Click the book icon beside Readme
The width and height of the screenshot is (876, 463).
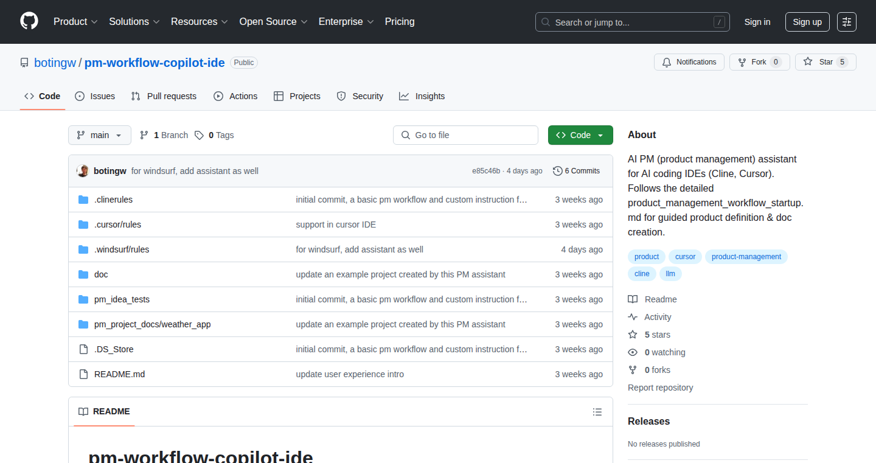(x=633, y=299)
